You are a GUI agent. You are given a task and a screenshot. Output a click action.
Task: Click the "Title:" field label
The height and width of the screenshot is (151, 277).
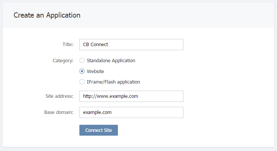(x=68, y=44)
